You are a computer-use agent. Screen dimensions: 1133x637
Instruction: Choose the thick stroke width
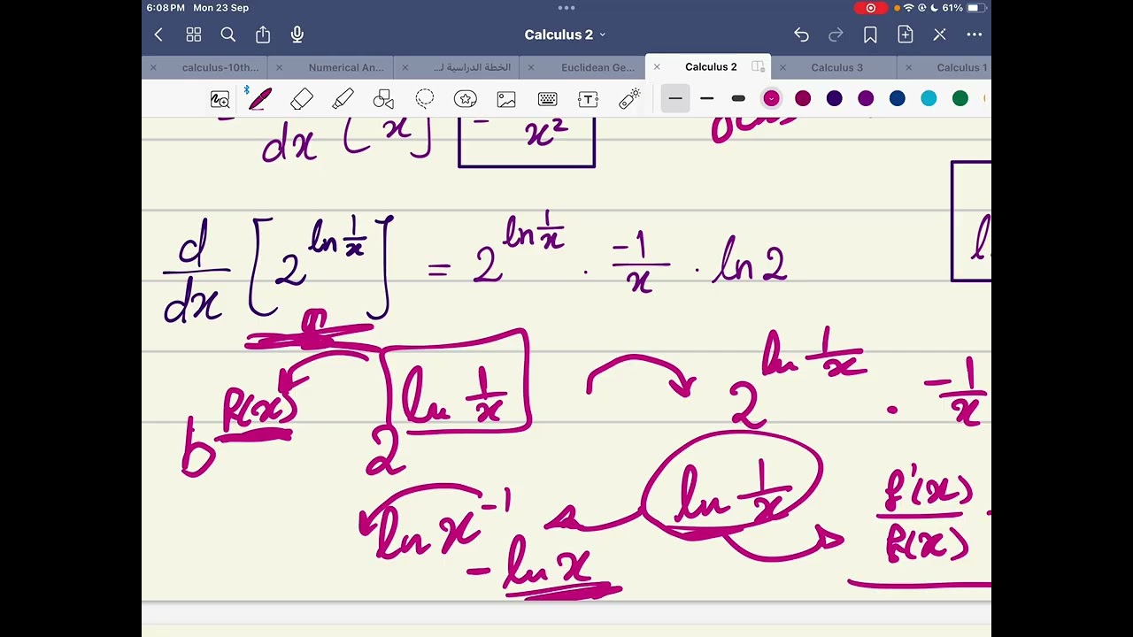[x=738, y=98]
